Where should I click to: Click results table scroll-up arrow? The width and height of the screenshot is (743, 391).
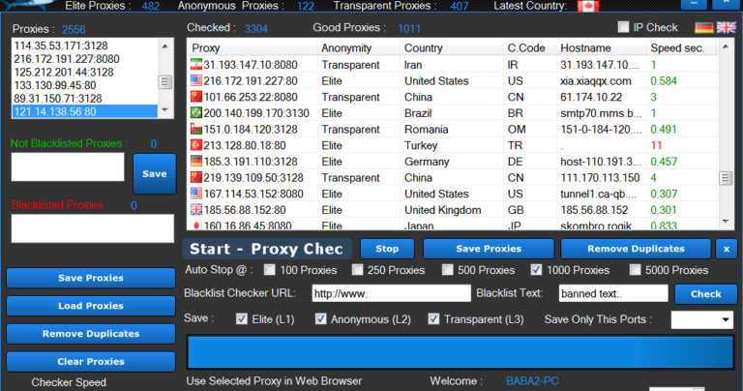click(x=726, y=46)
